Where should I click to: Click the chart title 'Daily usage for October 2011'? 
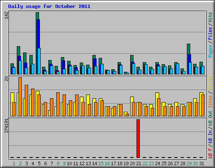49,7
